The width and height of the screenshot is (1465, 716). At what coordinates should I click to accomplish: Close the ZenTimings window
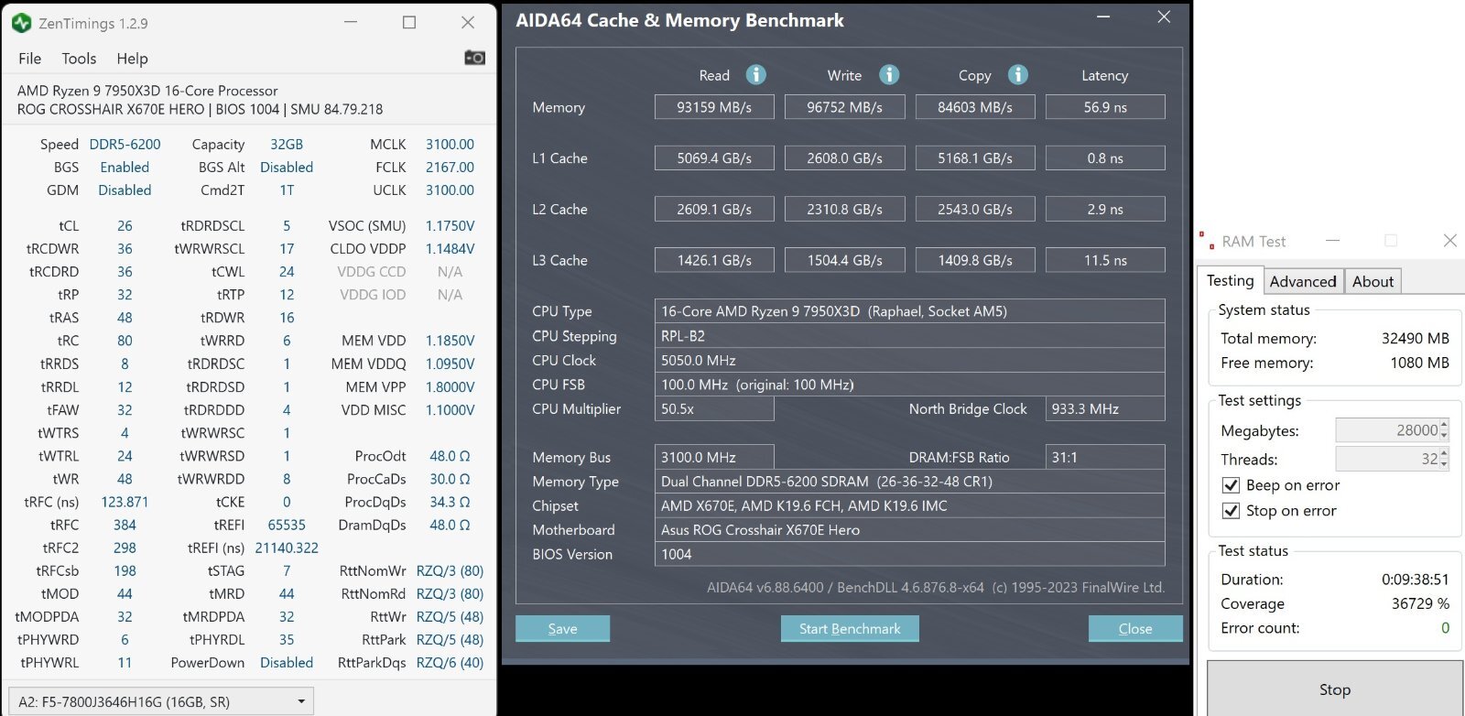[x=468, y=23]
